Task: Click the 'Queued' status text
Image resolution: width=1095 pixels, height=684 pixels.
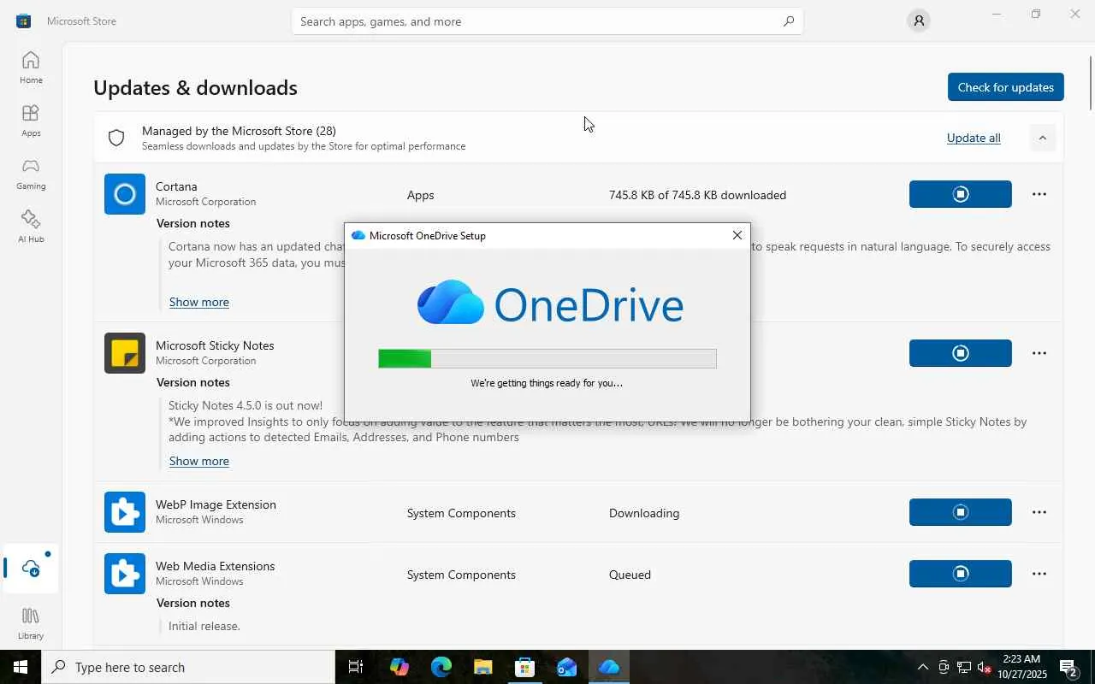Action: tap(630, 575)
